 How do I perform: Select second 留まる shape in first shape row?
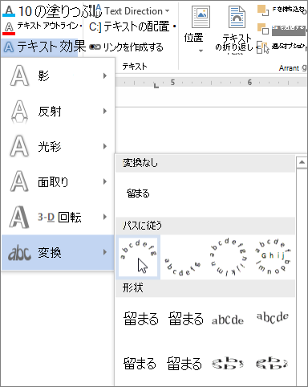click(186, 319)
